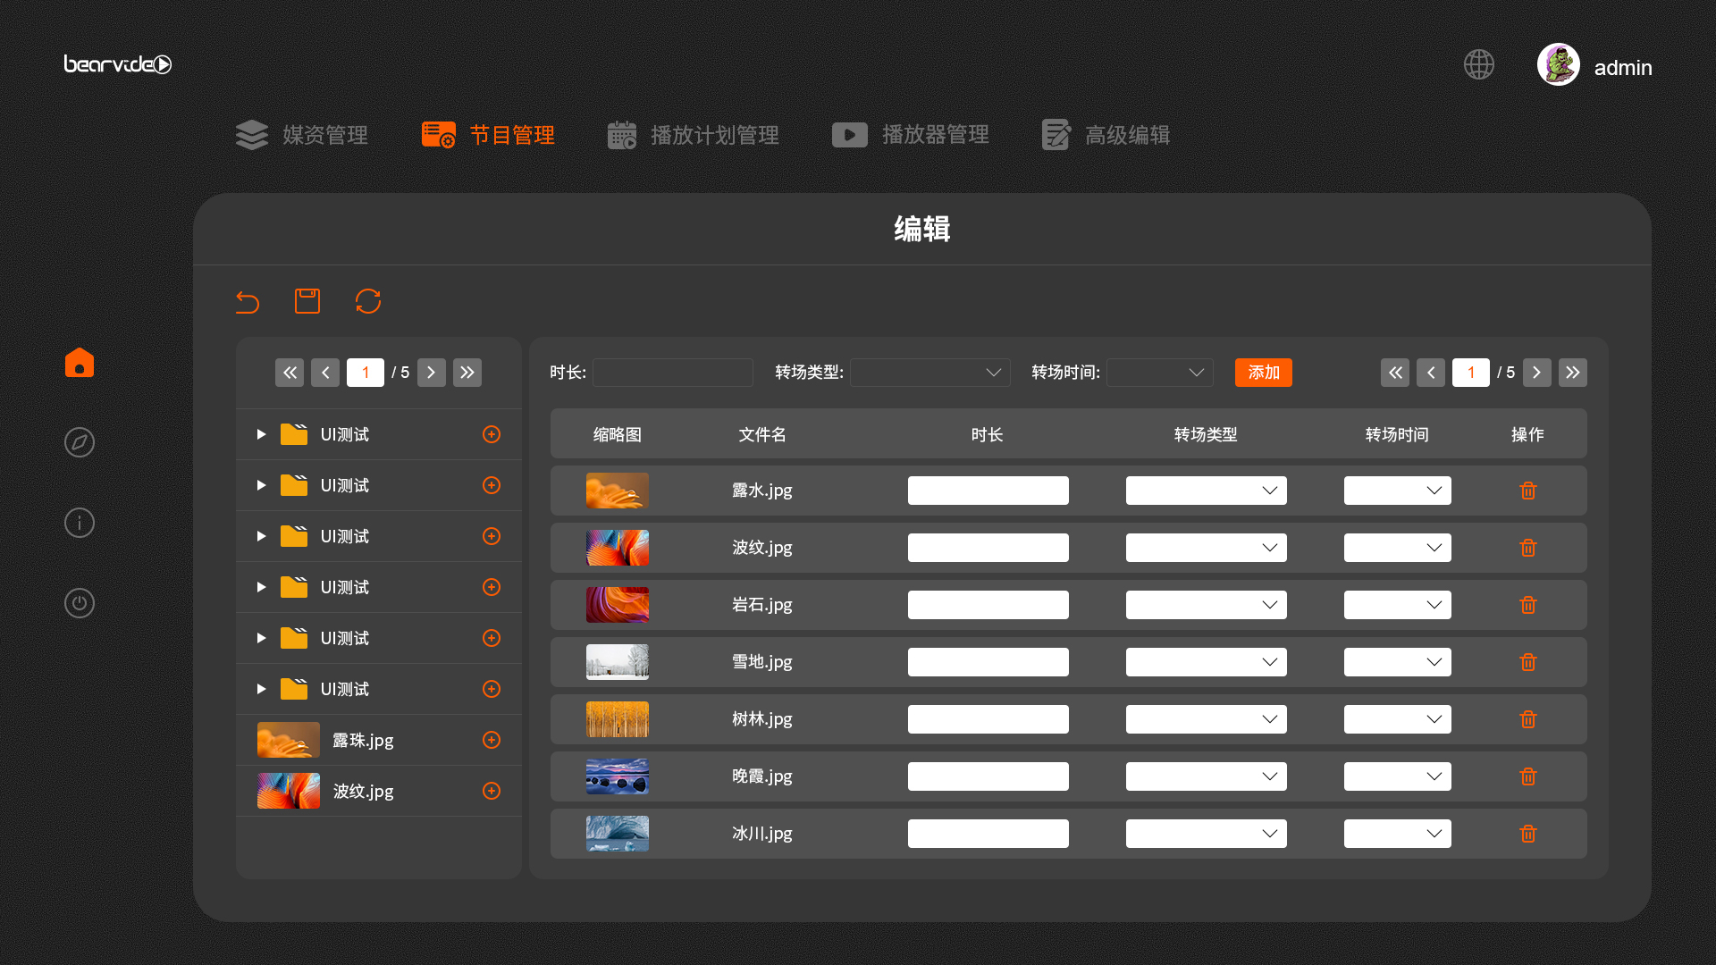This screenshot has height=965, width=1716.
Task: Go to previous page in left panel
Action: [x=325, y=373]
